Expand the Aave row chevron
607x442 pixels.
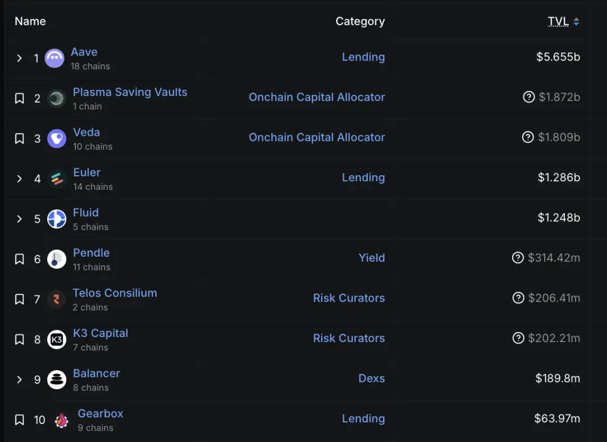[18, 58]
